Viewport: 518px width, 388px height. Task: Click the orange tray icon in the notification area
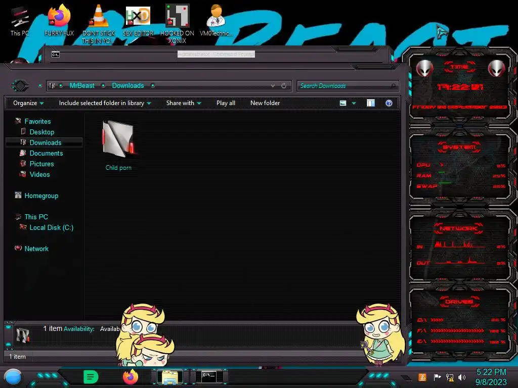(422, 377)
